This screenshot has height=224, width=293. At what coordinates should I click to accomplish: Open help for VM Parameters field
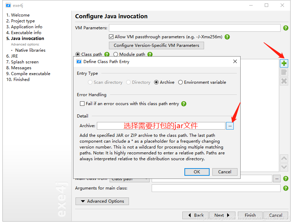(x=285, y=28)
